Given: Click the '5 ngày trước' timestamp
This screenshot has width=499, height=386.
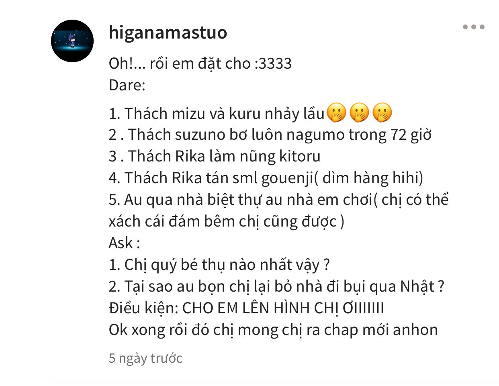Looking at the screenshot, I should (145, 358).
